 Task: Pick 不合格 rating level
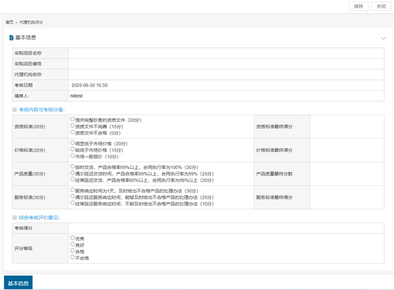coord(73,257)
